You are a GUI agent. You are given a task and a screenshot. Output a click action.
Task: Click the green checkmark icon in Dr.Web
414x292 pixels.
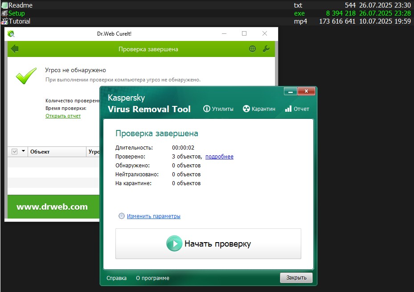[x=26, y=75]
